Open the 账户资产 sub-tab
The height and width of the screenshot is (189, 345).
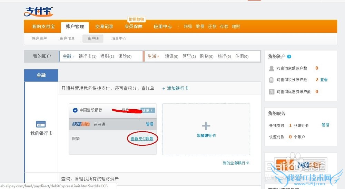[x=39, y=38]
